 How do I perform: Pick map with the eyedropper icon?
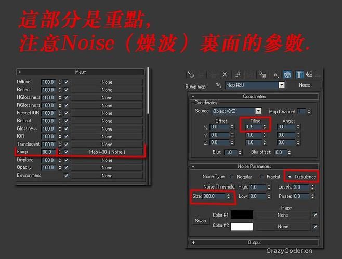218,85
